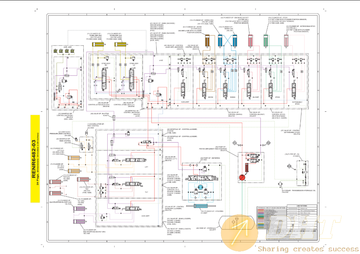Click the Filter GP - Oil callout

point(292,155)
